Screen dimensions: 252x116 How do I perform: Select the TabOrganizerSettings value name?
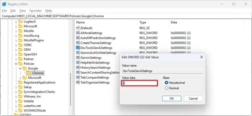95,82
